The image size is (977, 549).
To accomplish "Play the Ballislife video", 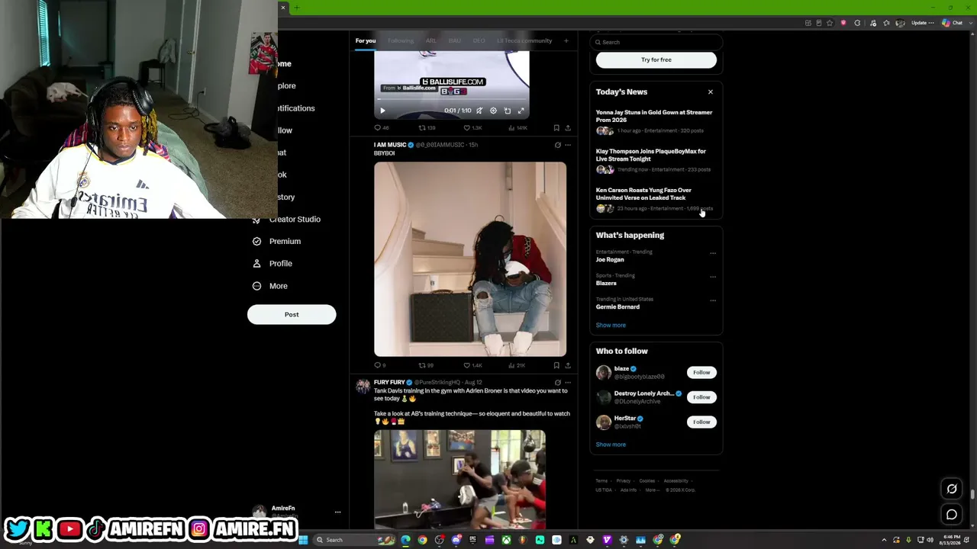I will click(382, 111).
